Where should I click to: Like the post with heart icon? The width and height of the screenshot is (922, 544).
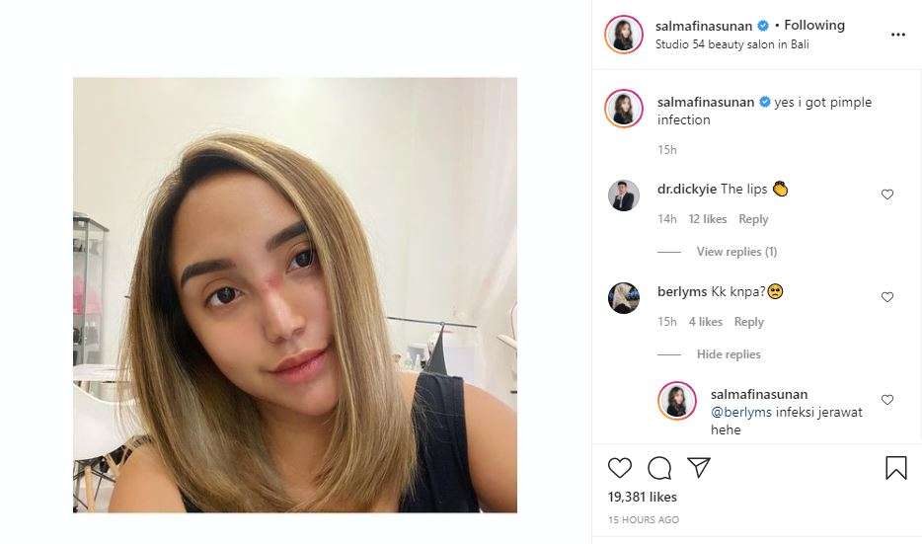[x=619, y=468]
